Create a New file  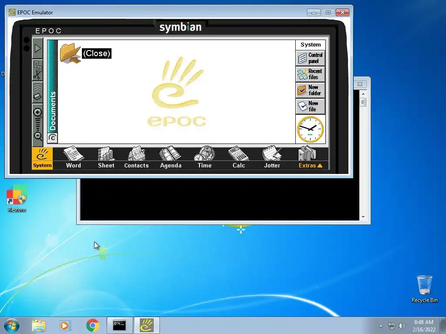click(x=310, y=107)
